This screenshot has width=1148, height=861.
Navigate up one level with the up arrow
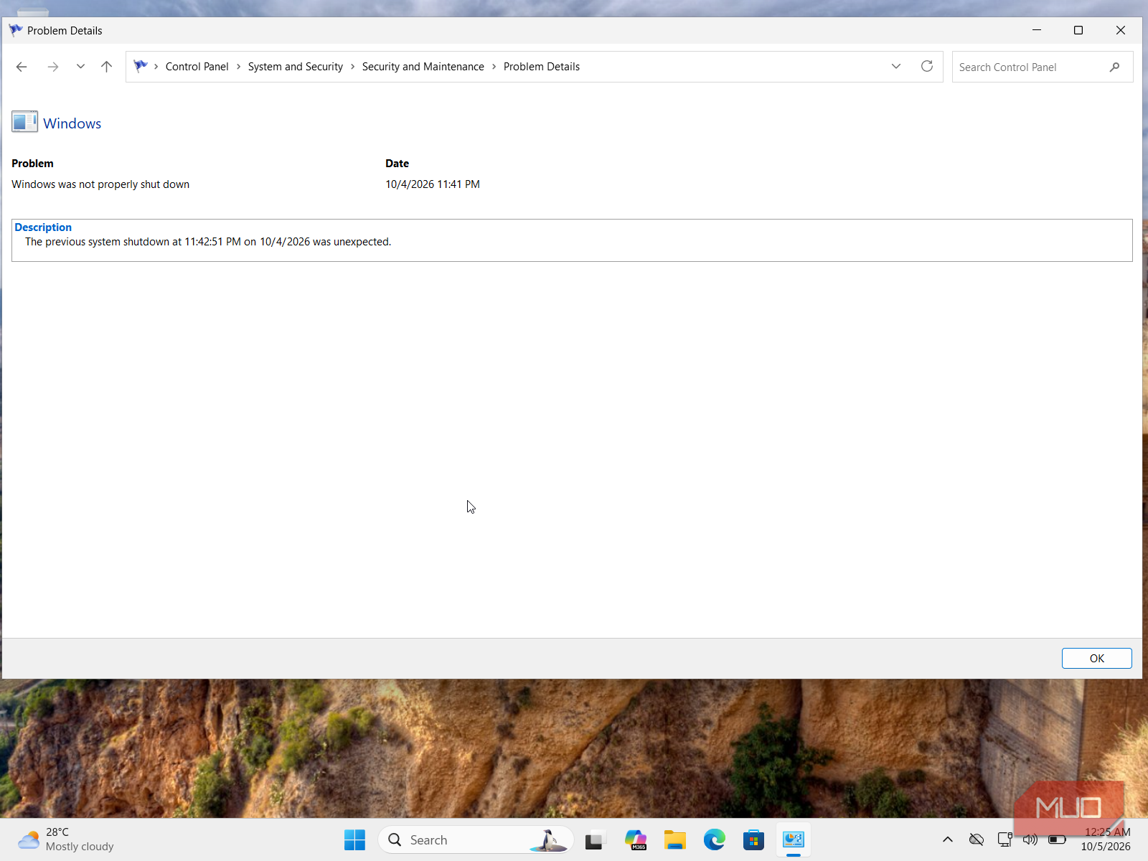[x=106, y=67]
